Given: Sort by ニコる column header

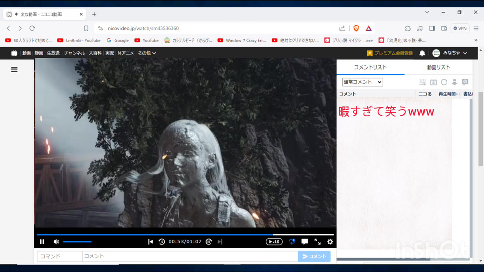Looking at the screenshot, I should [425, 94].
